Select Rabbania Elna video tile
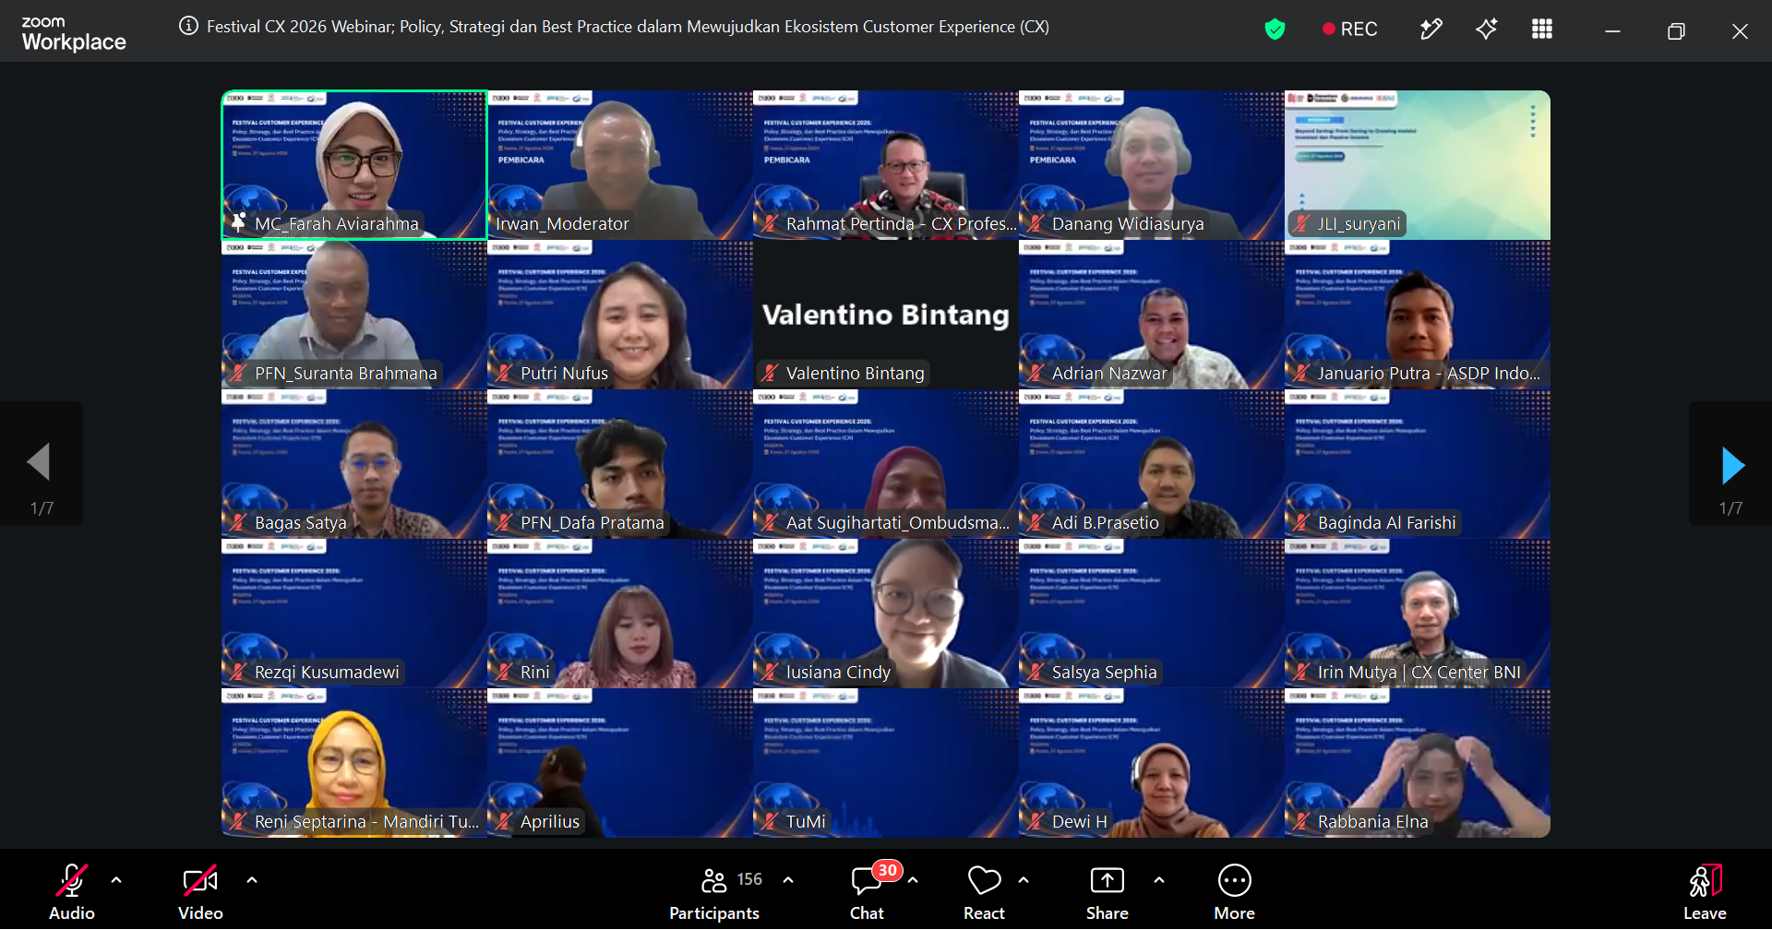 1418,763
